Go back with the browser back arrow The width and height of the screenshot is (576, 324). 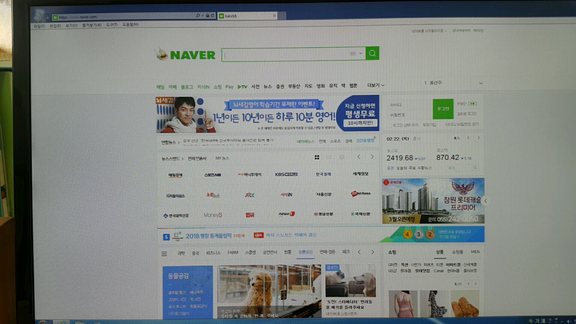click(37, 17)
